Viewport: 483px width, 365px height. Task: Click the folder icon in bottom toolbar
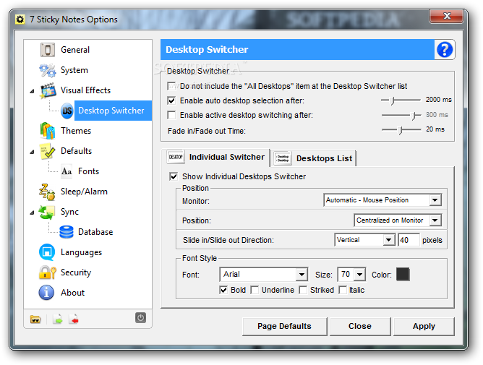coord(35,319)
